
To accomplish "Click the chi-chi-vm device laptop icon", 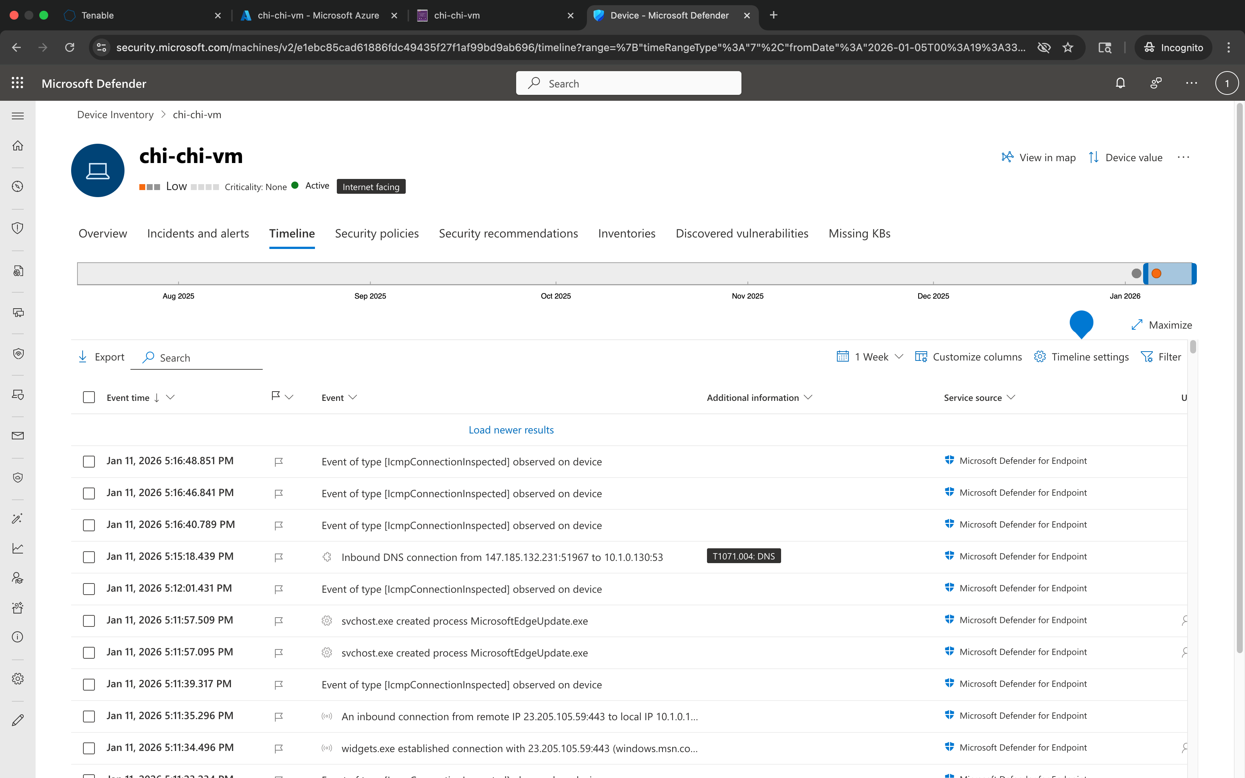I will coord(98,170).
